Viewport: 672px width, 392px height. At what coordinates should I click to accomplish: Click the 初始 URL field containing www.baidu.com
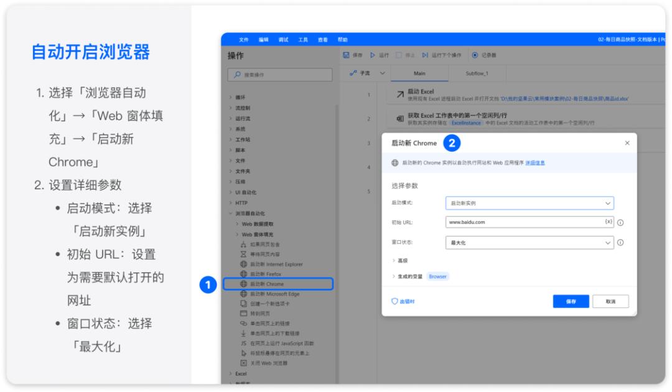(x=530, y=222)
